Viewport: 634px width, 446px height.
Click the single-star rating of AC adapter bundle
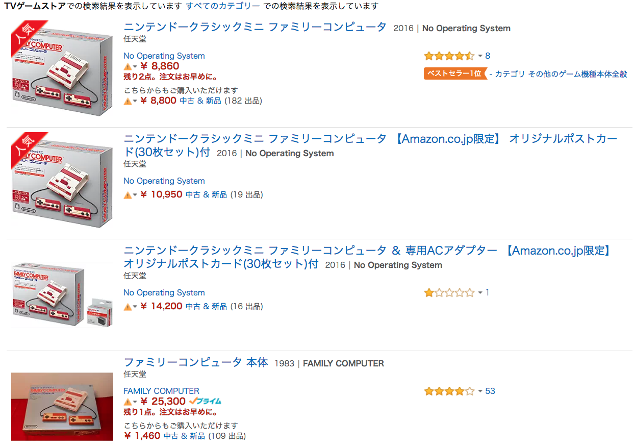coord(449,293)
